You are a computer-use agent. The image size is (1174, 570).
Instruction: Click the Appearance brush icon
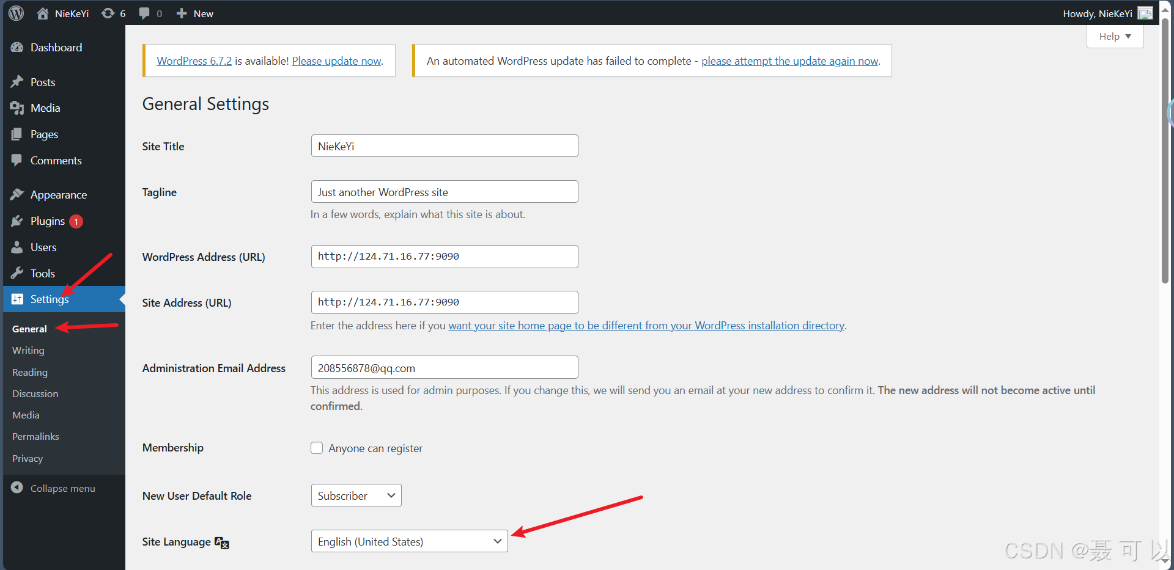pos(17,194)
